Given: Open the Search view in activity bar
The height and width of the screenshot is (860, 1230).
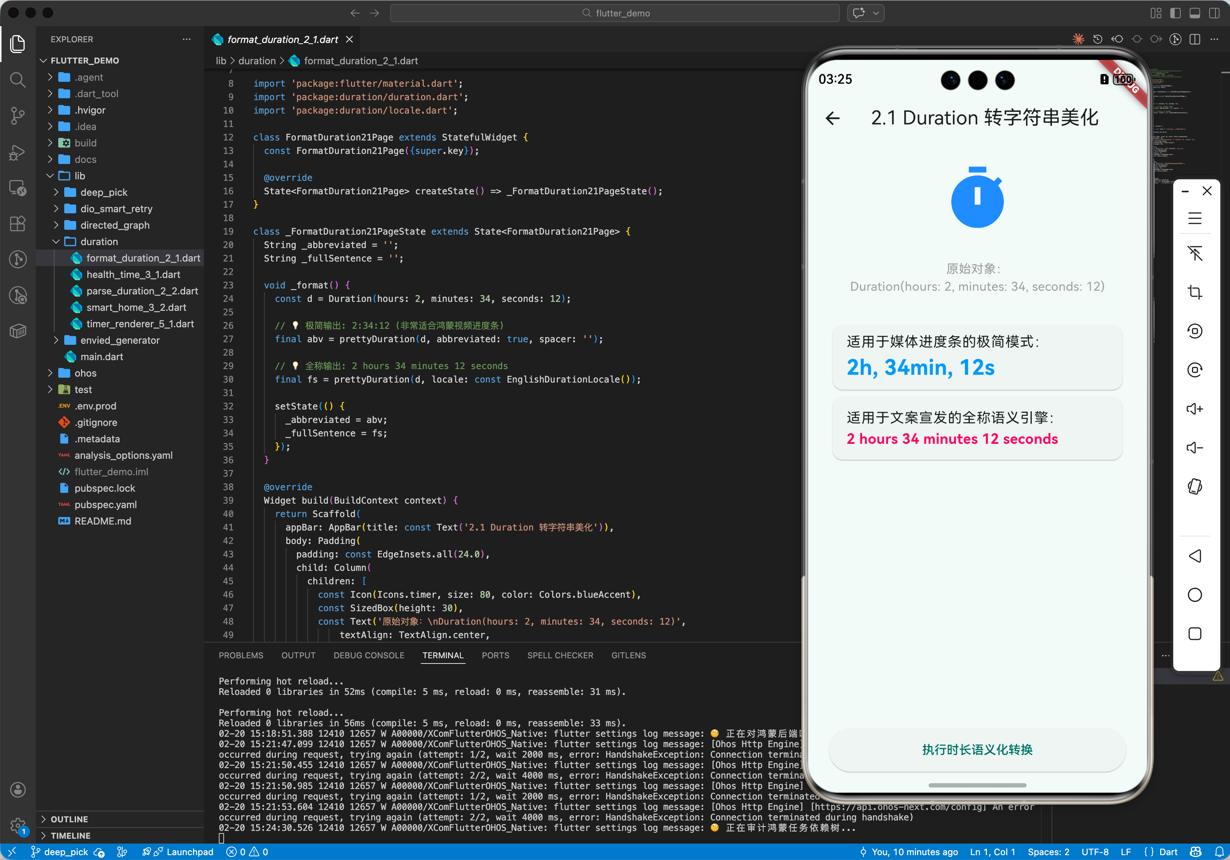Looking at the screenshot, I should click(x=18, y=80).
